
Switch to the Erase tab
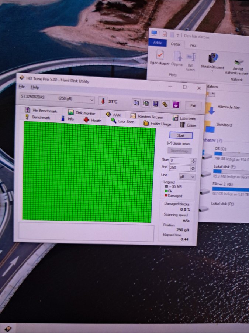188,125
